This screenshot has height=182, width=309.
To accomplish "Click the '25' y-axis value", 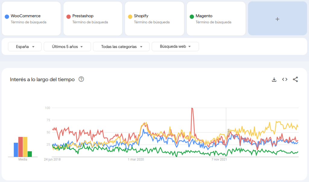I will (48, 145).
